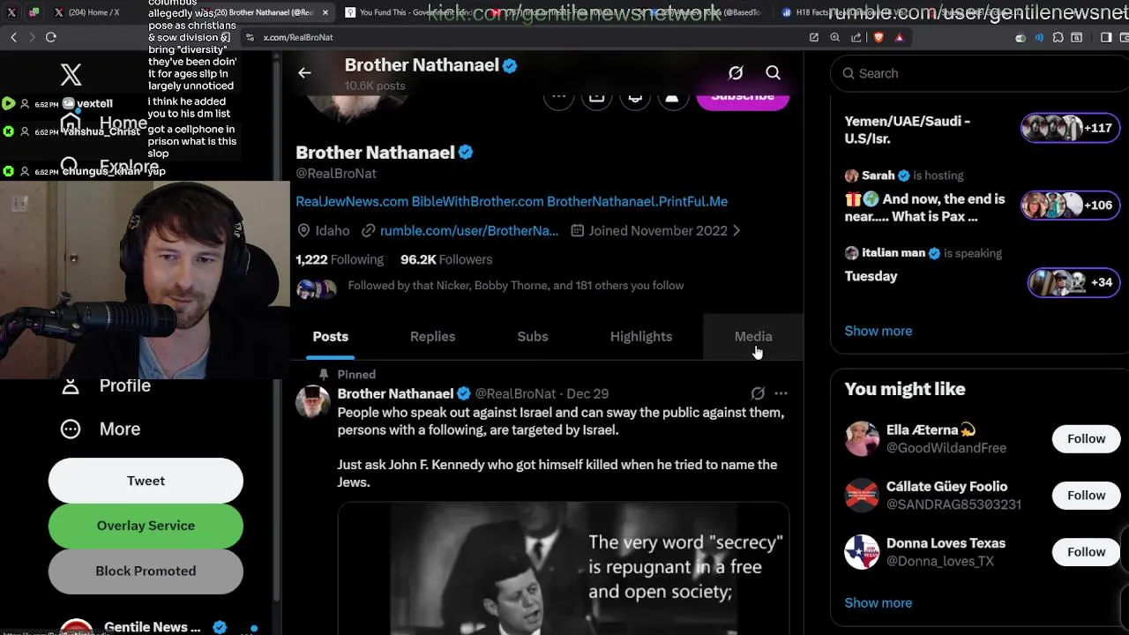Open the More item in left sidebar
The image size is (1129, 635).
tap(101, 429)
